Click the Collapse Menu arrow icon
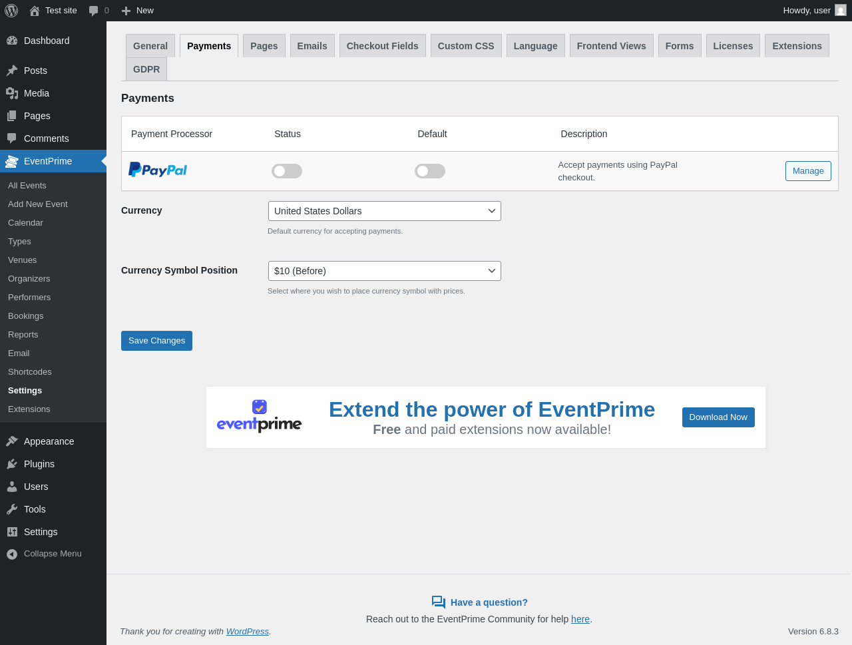This screenshot has height=645, width=852. [12, 554]
